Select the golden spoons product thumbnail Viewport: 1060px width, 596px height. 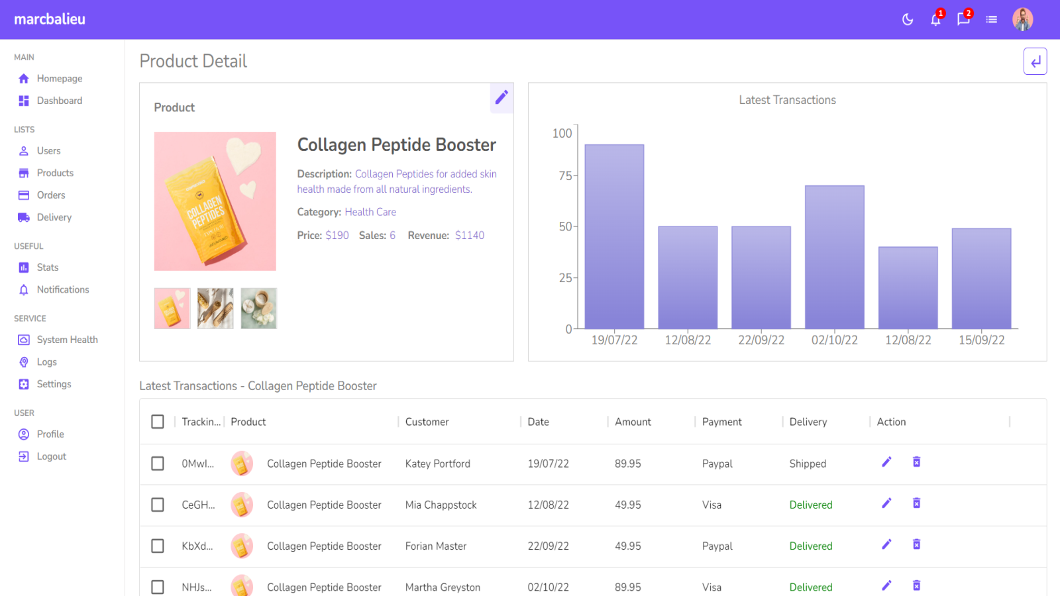pyautogui.click(x=215, y=309)
